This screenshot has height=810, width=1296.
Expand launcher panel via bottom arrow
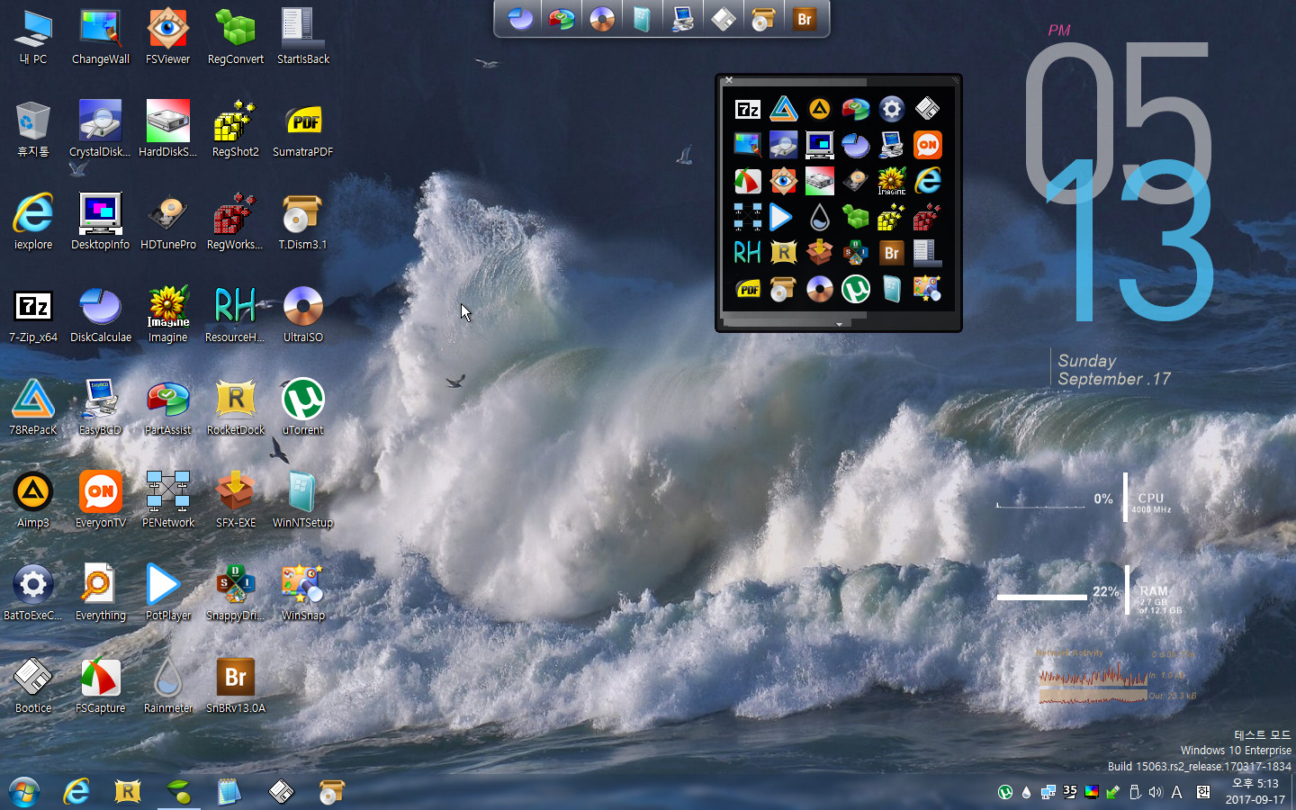[839, 324]
